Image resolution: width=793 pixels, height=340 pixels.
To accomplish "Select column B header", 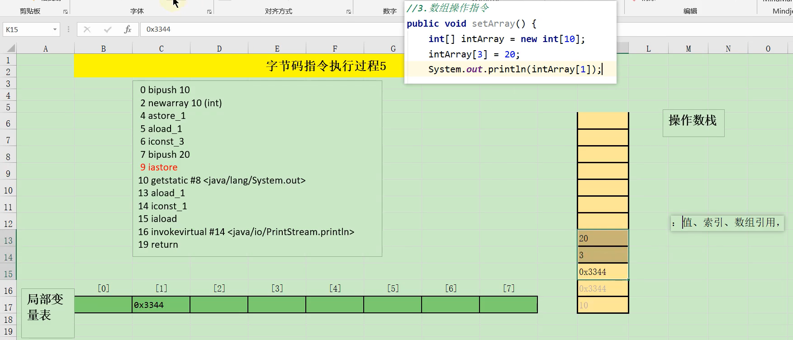I will (x=104, y=49).
